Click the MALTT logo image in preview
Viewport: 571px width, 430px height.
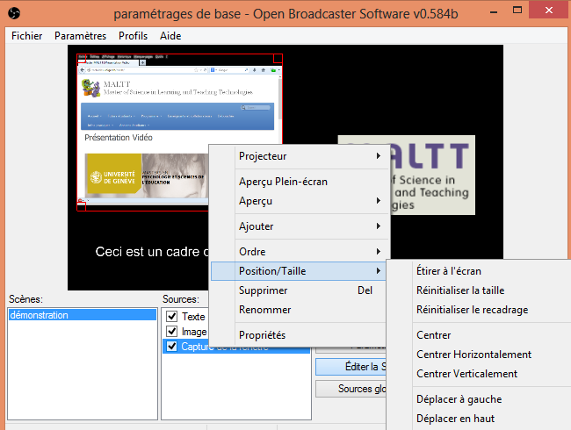pos(433,176)
